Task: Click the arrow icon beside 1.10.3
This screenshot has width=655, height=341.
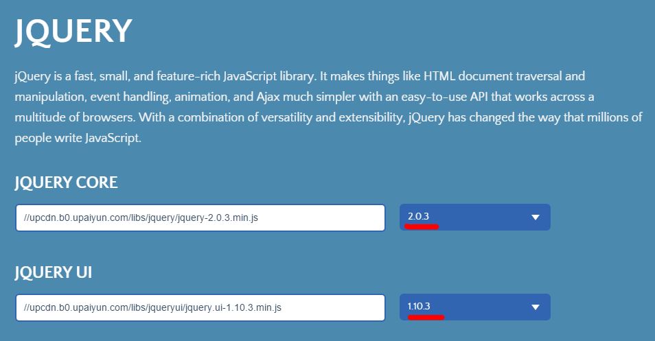Action: coord(535,307)
